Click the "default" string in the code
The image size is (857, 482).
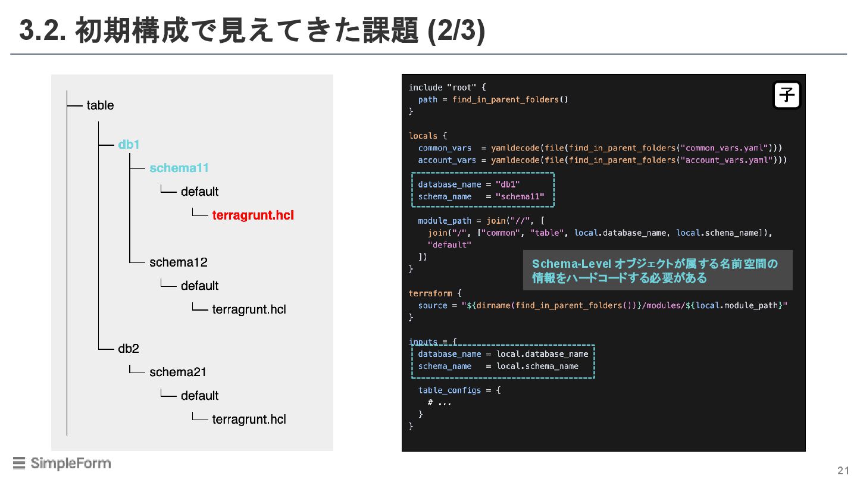pyautogui.click(x=449, y=245)
